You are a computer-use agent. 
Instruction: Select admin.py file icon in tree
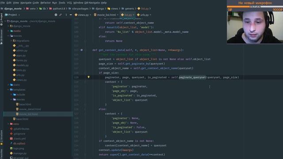(x=14, y=50)
